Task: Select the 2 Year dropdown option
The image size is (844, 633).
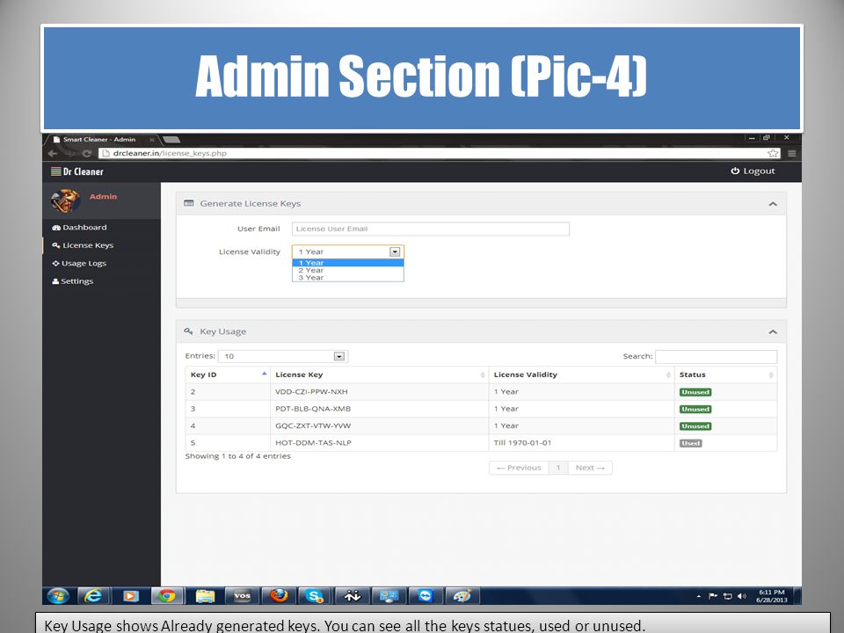Action: 348,270
